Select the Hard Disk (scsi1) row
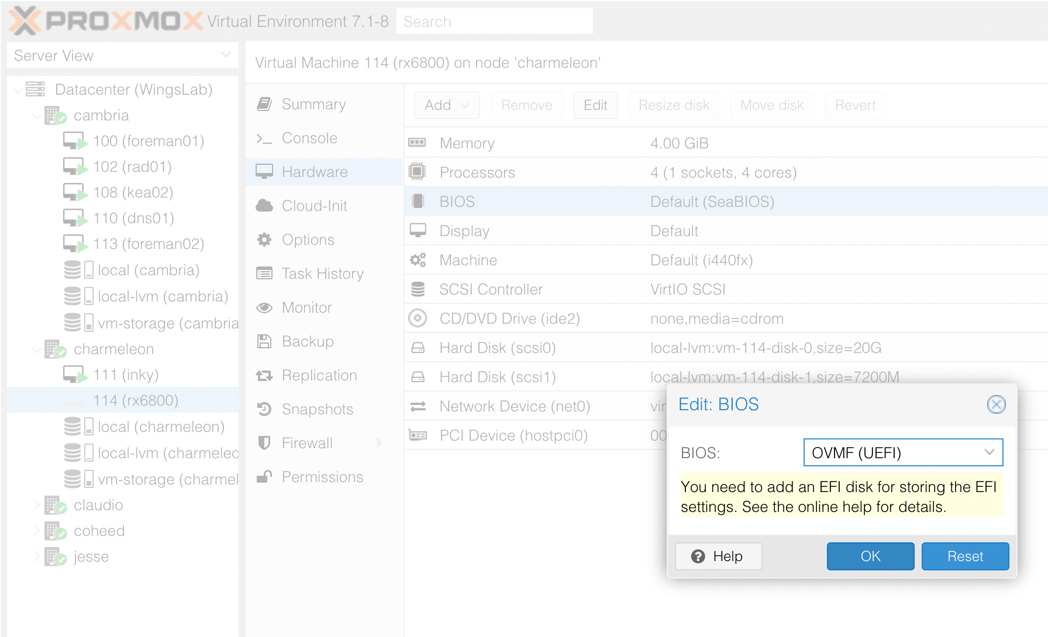Viewport: 1048px width, 637px height. [x=725, y=377]
